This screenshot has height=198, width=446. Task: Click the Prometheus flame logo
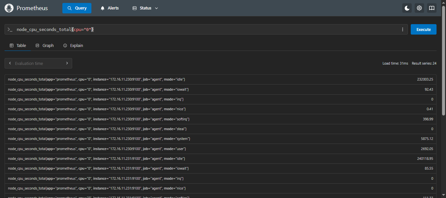tap(9, 8)
